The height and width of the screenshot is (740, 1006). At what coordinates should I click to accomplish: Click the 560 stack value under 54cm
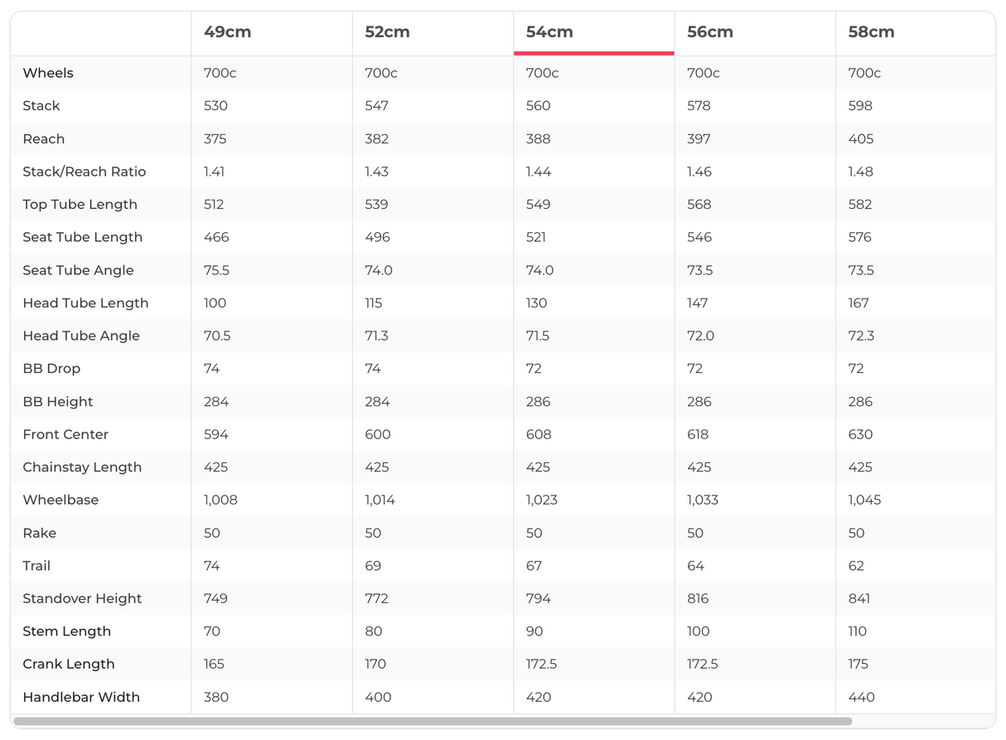click(x=538, y=106)
